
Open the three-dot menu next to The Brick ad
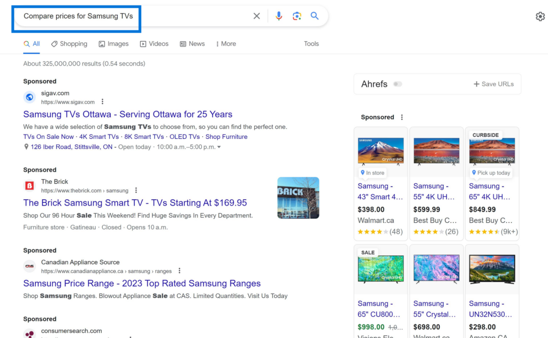[x=136, y=190]
